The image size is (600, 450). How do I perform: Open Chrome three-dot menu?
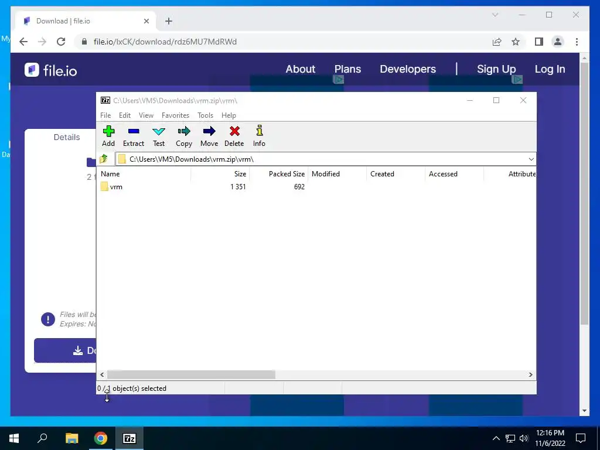577,42
